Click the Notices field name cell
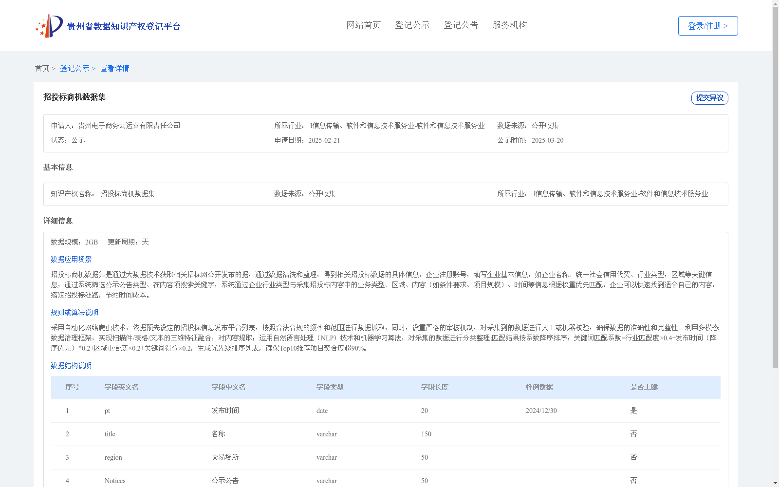779x487 pixels. (x=115, y=481)
